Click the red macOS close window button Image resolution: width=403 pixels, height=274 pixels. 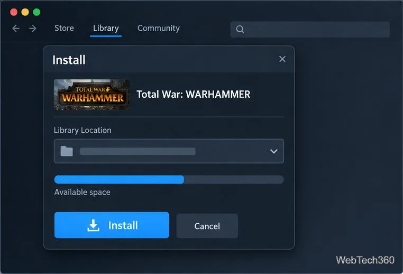point(14,12)
